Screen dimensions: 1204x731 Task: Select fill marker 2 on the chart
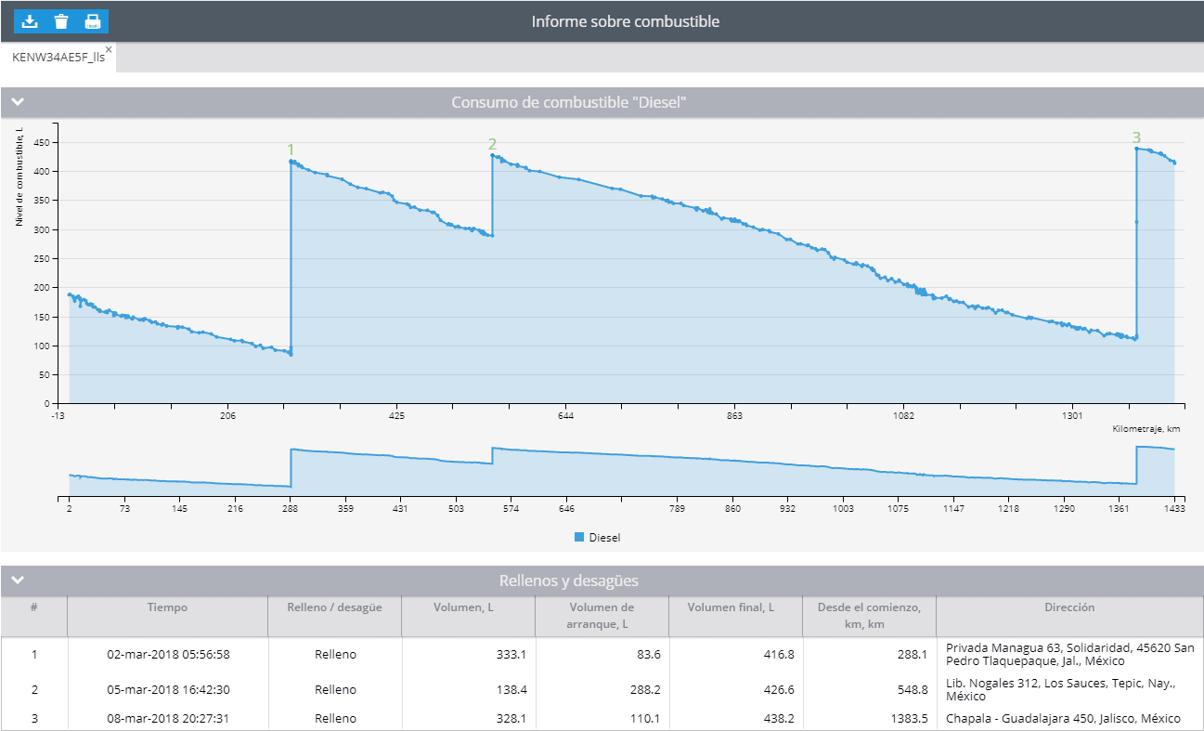[x=491, y=145]
